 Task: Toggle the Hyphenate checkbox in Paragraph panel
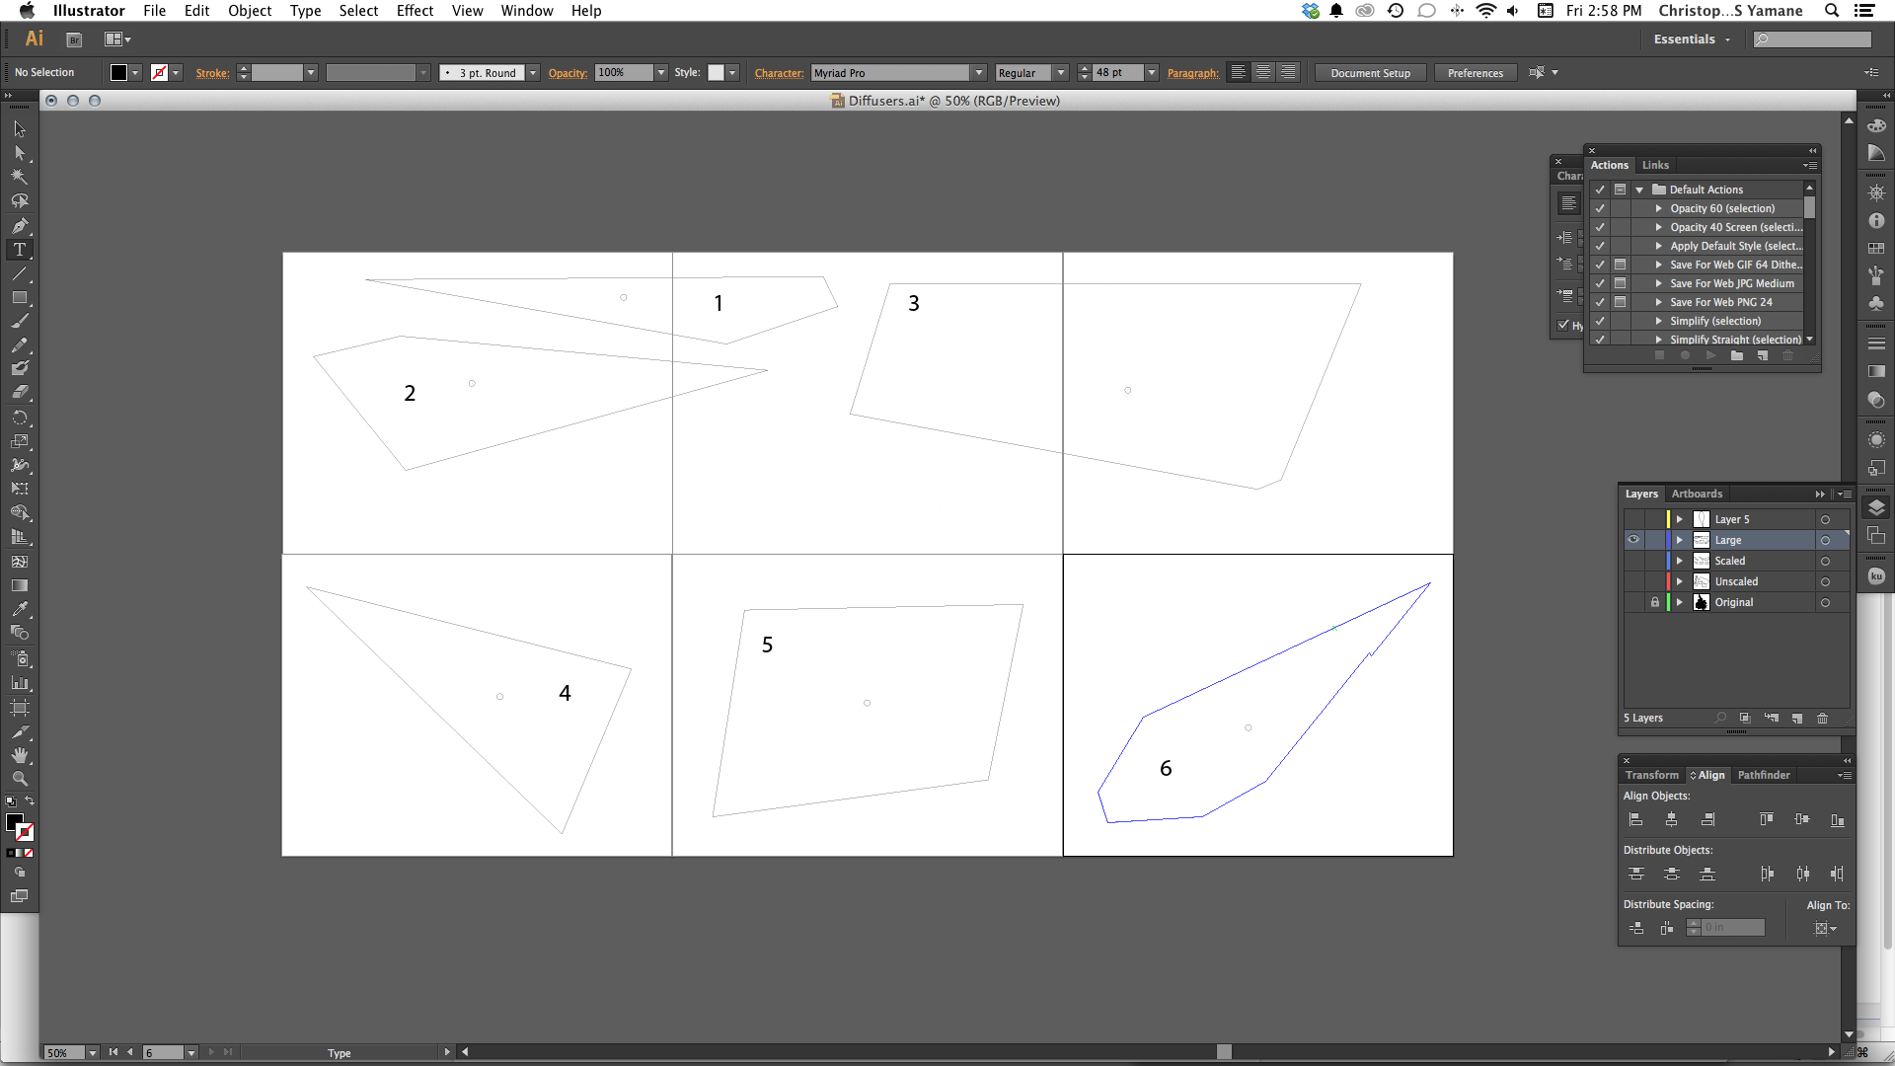click(1563, 325)
